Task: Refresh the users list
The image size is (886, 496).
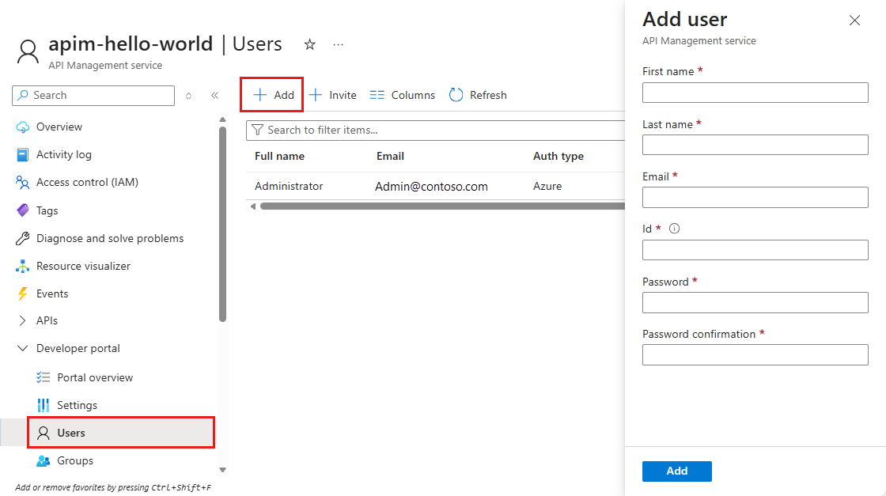Action: click(x=478, y=95)
